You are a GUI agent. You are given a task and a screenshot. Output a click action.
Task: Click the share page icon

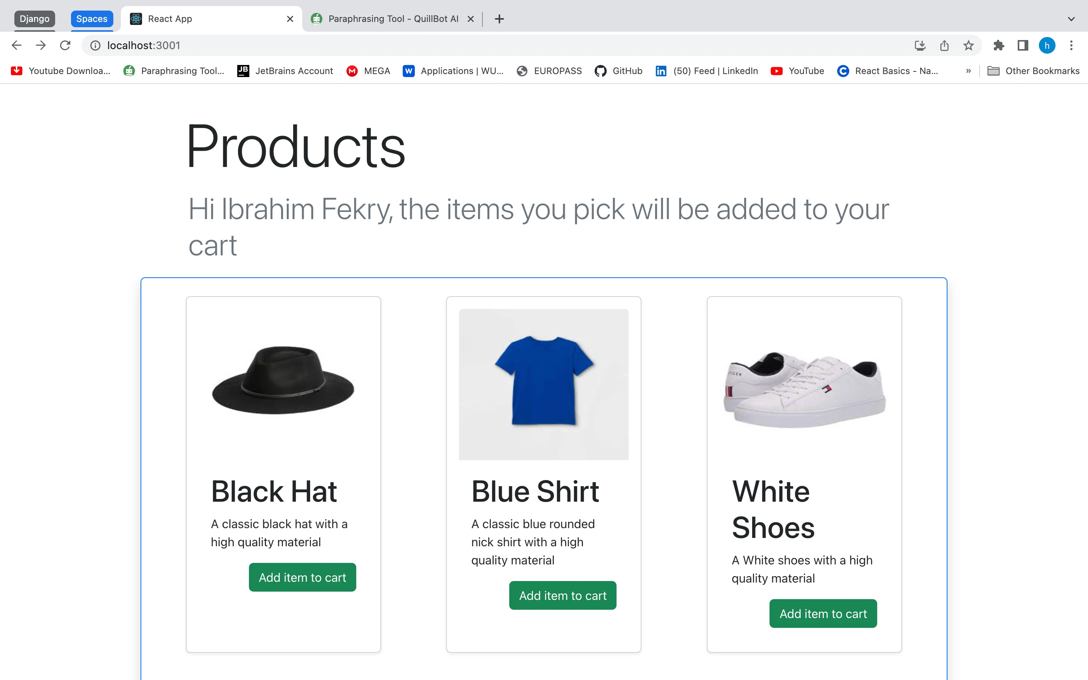click(x=944, y=45)
